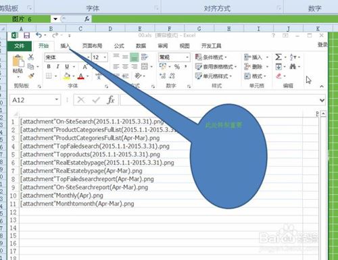Click the Cut scissors icon
The width and height of the screenshot is (338, 260).
(x=30, y=57)
